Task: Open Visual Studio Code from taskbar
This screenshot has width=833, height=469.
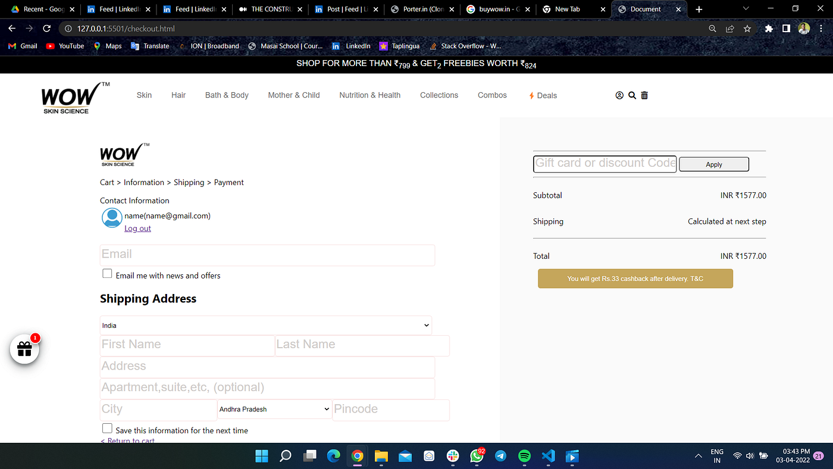Action: [549, 457]
